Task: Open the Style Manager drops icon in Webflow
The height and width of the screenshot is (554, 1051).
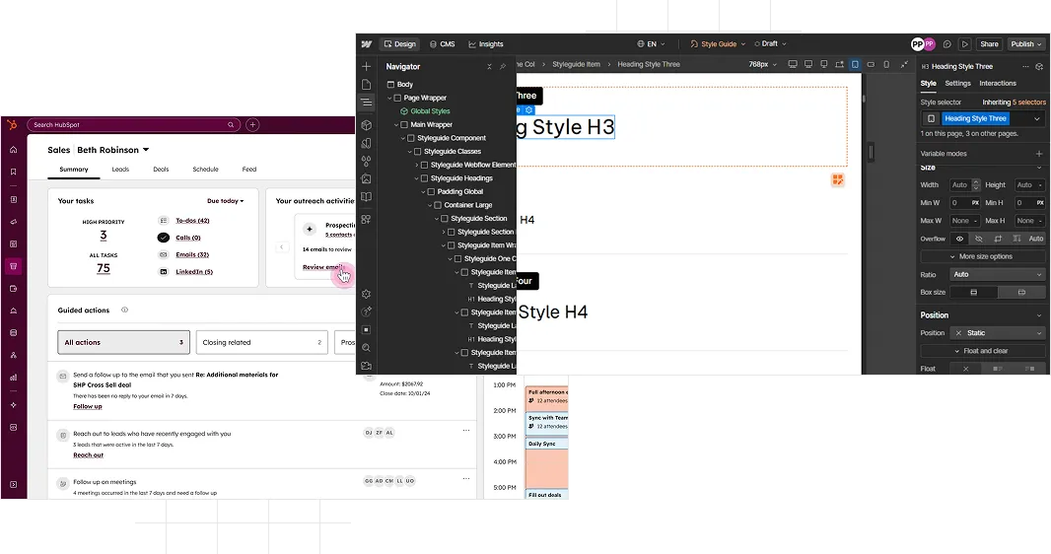Action: 366,162
